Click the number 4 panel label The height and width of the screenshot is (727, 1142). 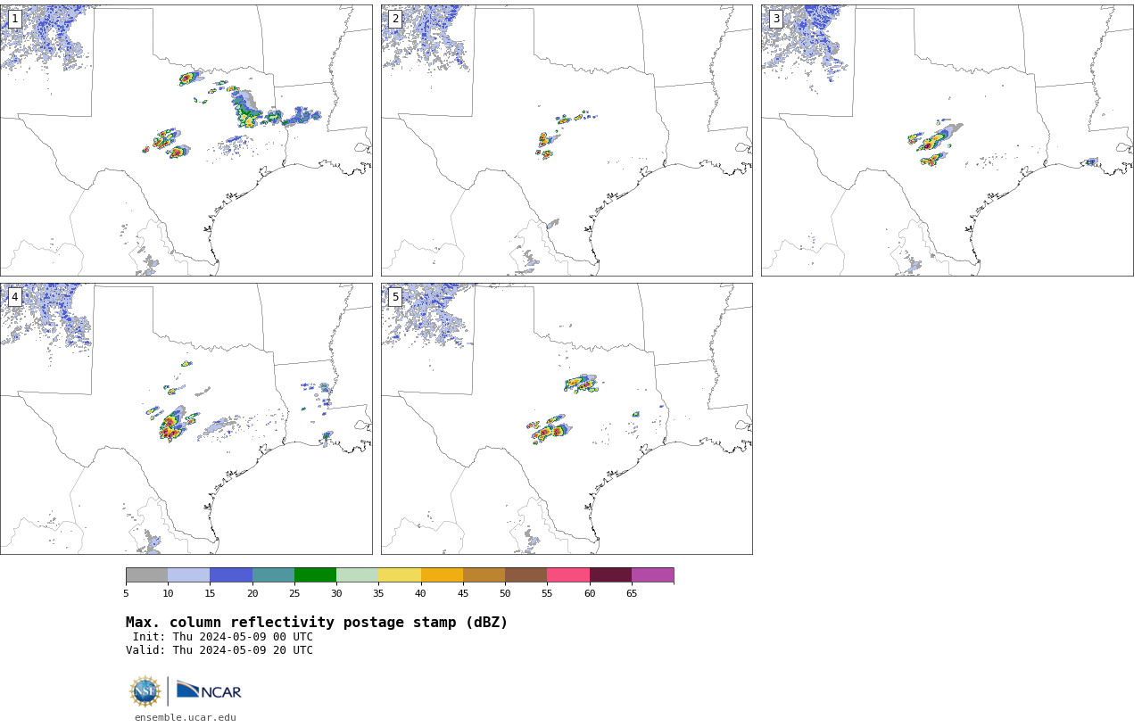pyautogui.click(x=15, y=297)
